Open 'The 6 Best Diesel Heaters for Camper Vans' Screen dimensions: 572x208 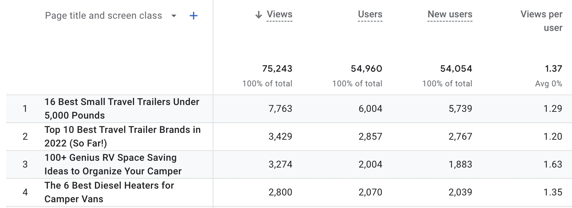(x=109, y=192)
